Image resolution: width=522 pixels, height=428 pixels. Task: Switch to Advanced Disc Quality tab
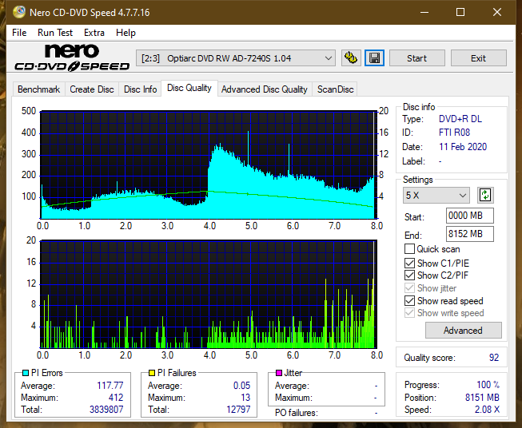265,89
